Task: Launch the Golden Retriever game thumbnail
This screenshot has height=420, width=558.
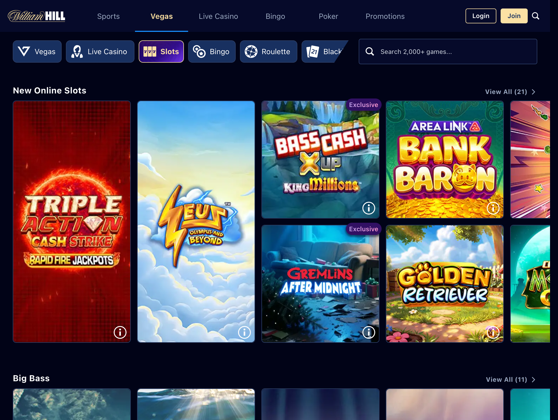Action: (445, 284)
